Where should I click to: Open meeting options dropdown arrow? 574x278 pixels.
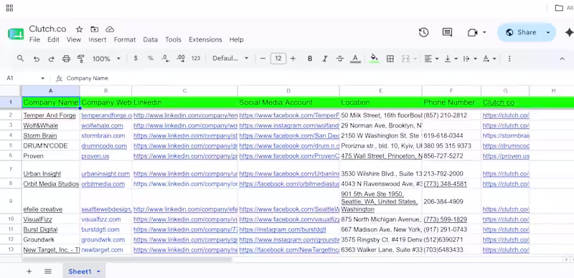[484, 32]
